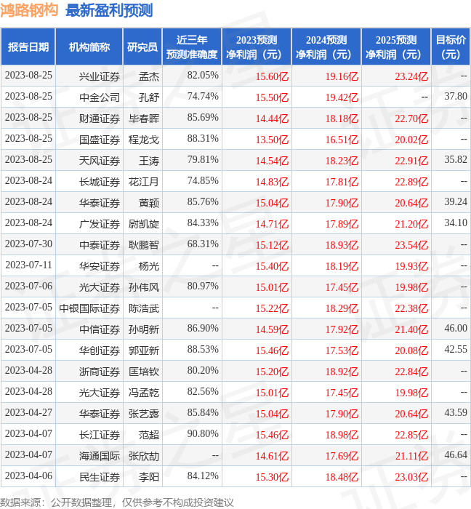Click the 目标价 column header

point(451,47)
